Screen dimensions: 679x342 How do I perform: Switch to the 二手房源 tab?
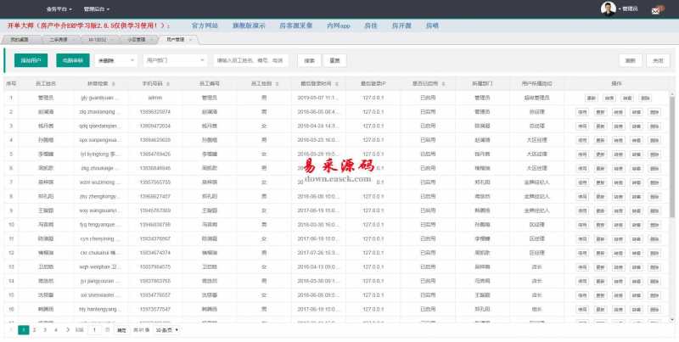(x=59, y=39)
